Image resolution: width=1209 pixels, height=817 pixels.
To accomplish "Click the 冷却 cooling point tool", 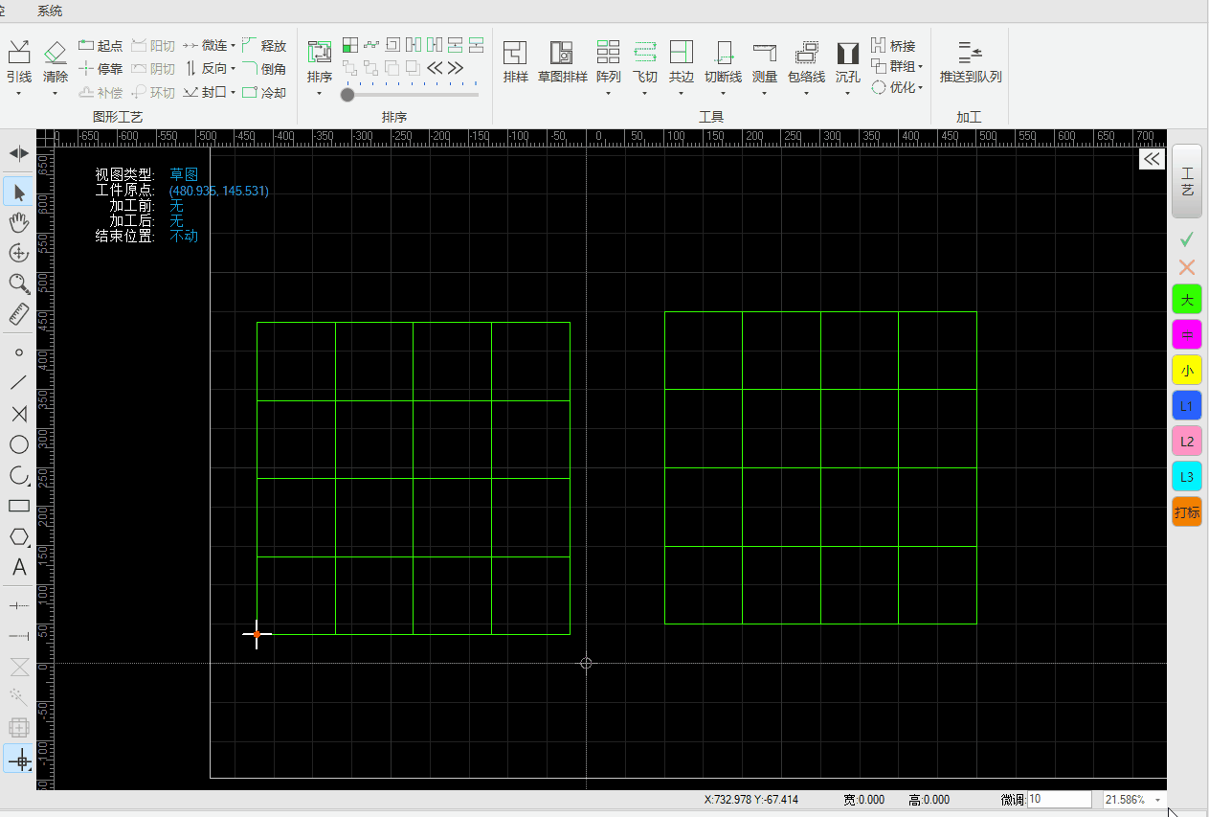I will tap(263, 92).
